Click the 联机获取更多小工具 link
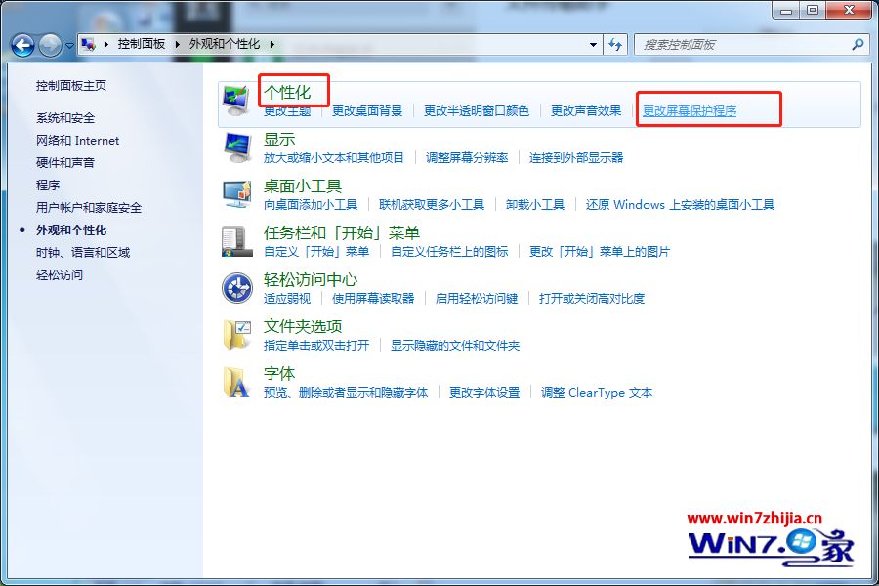The image size is (879, 586). 431,205
